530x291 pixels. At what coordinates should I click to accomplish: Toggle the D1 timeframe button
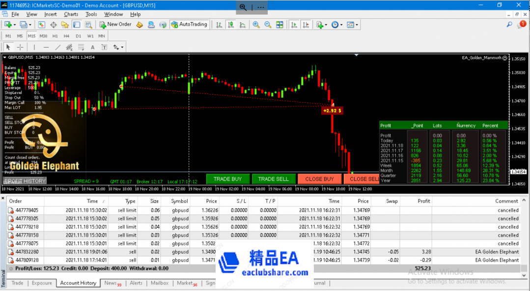(x=78, y=36)
